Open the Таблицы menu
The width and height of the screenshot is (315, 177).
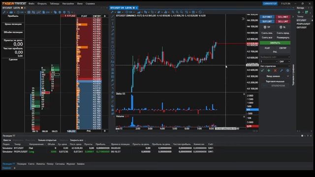[55, 3]
